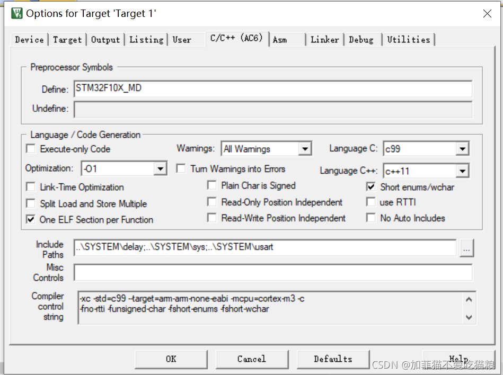The image size is (503, 375).
Task: Check Split Load and Store Multiple
Action: tap(31, 203)
